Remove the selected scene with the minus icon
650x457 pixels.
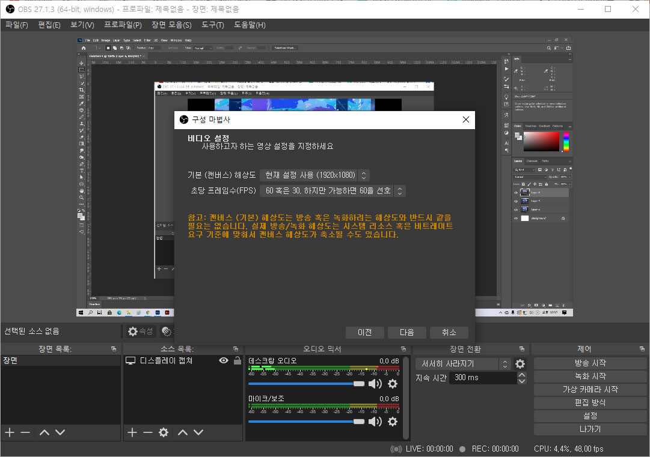click(25, 432)
